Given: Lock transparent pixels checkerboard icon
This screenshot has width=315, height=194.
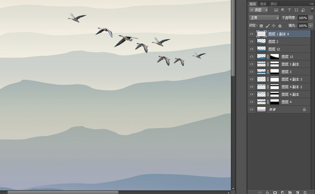Looking at the screenshot, I should pos(261,26).
